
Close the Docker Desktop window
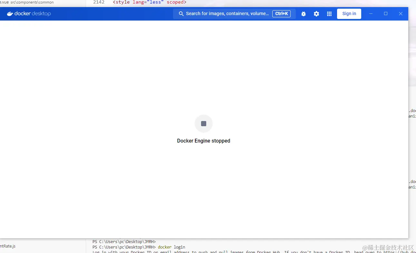click(401, 14)
